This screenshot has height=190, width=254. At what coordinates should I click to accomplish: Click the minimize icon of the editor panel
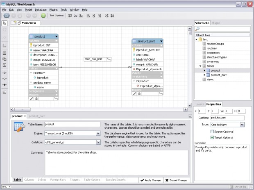pos(190,116)
